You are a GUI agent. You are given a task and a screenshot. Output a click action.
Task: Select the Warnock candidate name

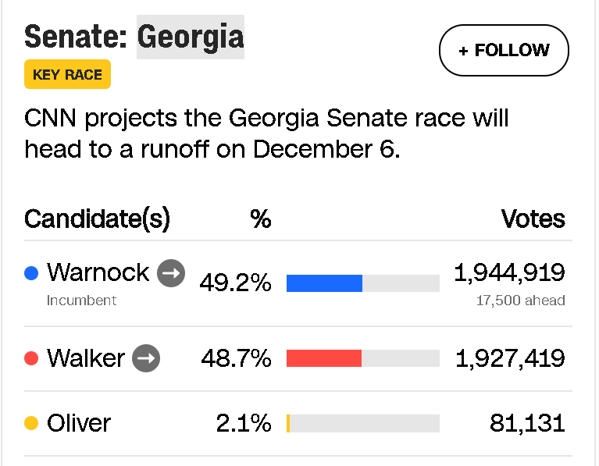98,272
